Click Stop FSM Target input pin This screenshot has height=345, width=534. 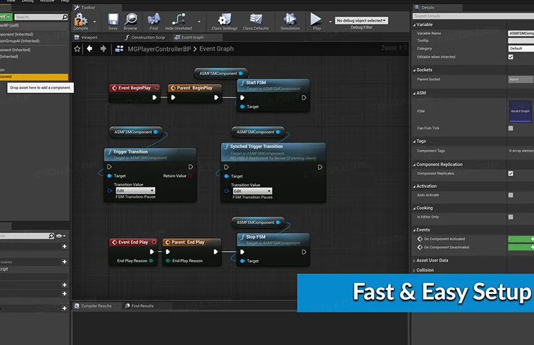pos(243,261)
